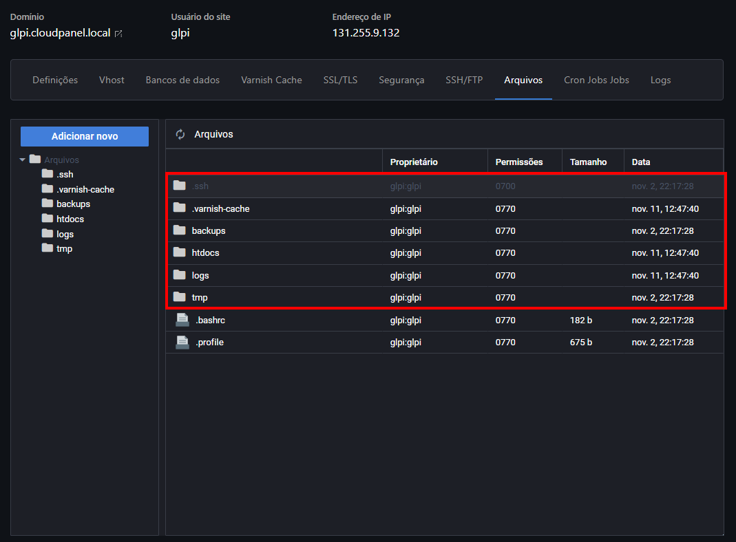Click the .profile file icon in list
Viewport: 736px width, 542px height.
coord(182,342)
